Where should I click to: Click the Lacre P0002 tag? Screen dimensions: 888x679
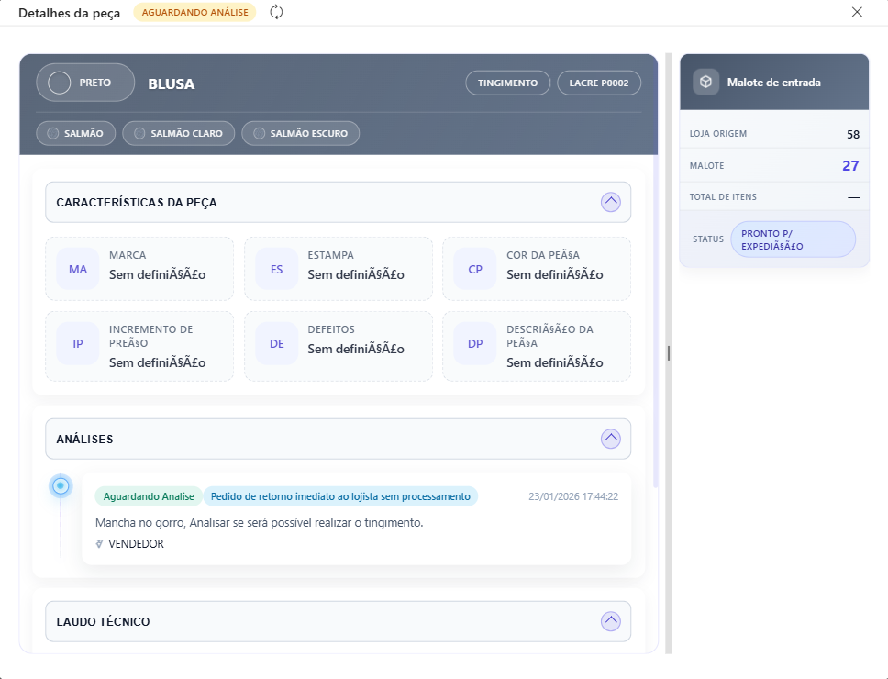point(598,83)
